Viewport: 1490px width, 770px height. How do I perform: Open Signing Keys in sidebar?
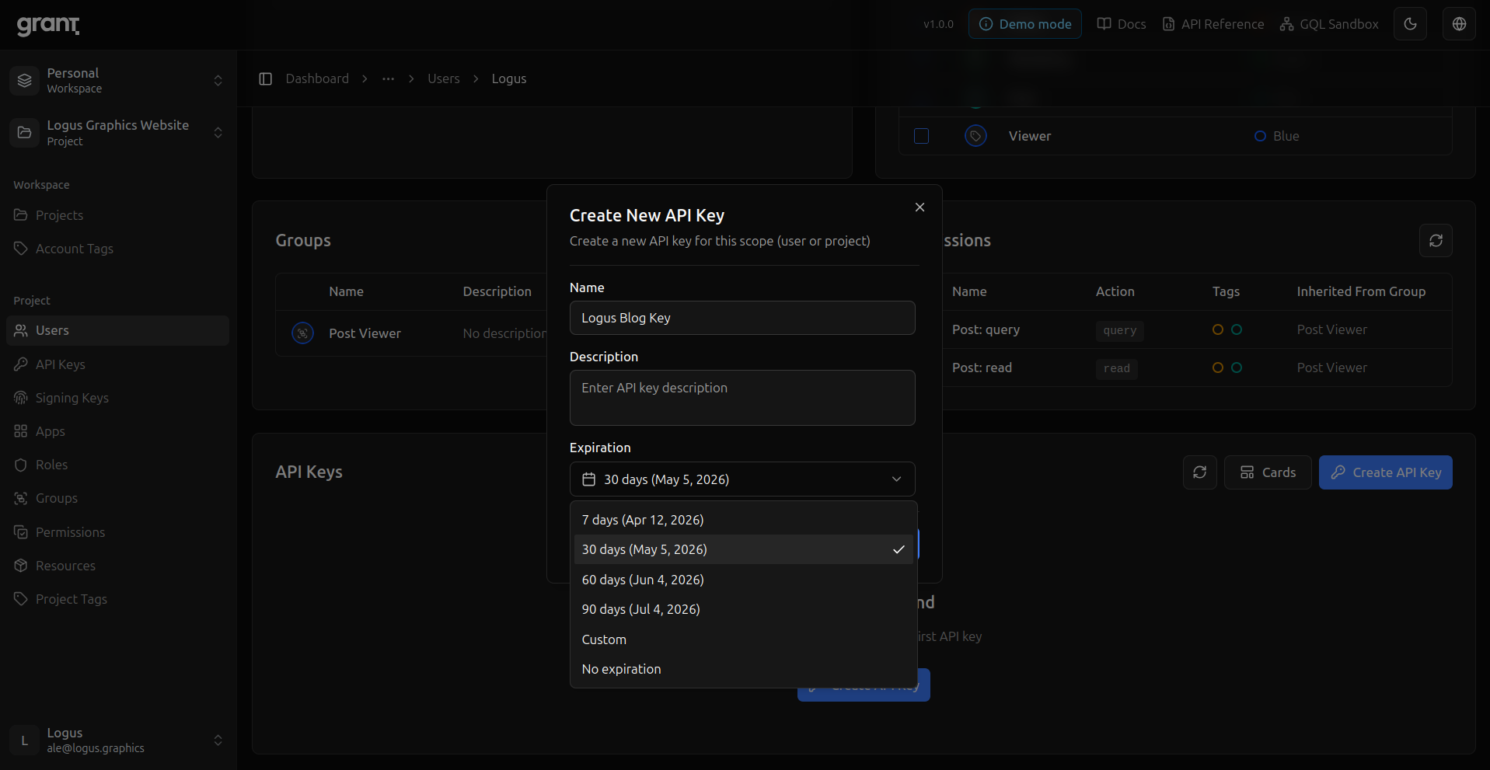117,398
